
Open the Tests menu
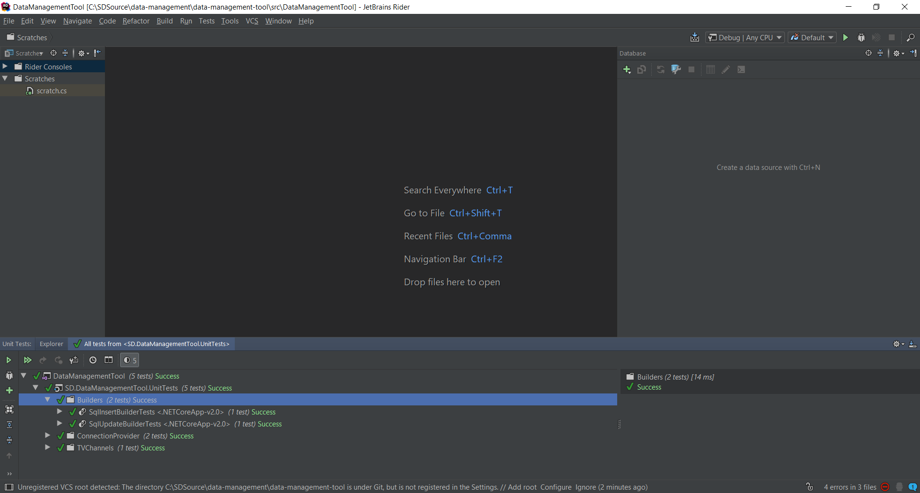coord(207,21)
